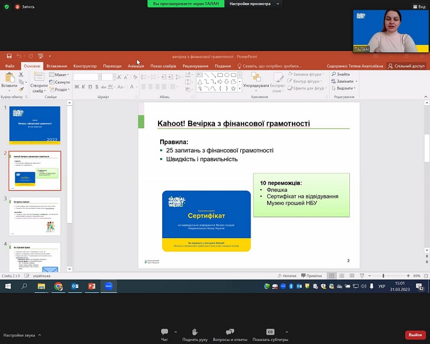Click the Undo arrow icon
Screen dimensions: 430x344
19,56
